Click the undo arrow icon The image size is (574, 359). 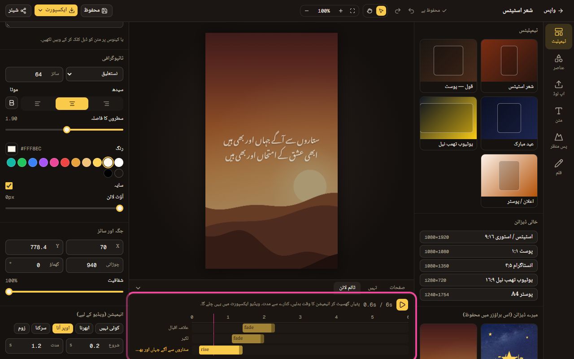(411, 11)
